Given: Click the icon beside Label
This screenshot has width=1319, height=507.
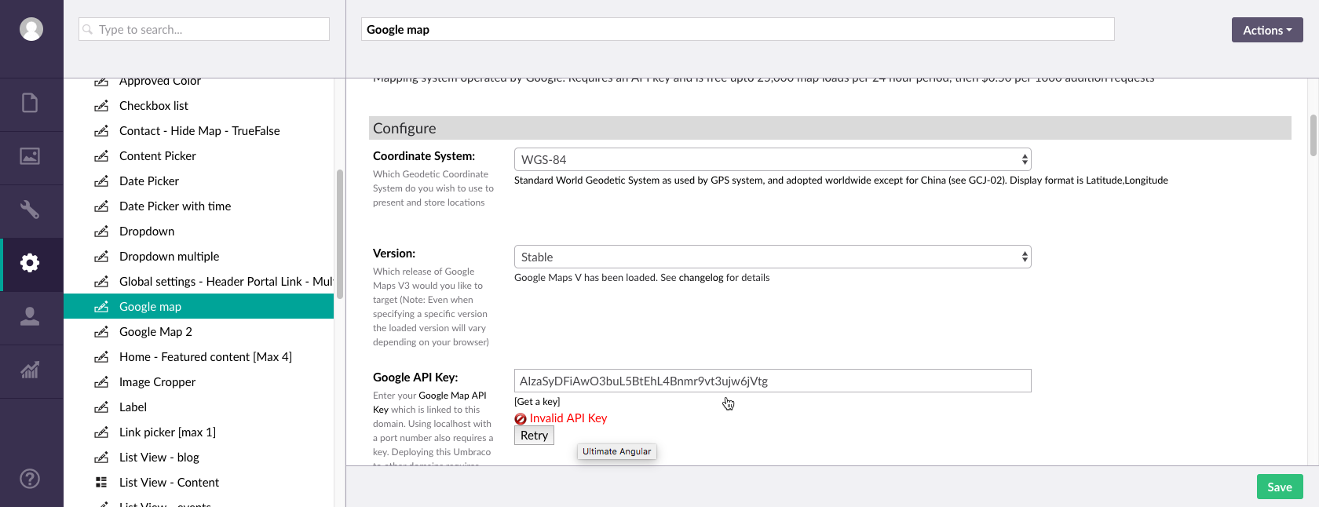Looking at the screenshot, I should tap(101, 407).
